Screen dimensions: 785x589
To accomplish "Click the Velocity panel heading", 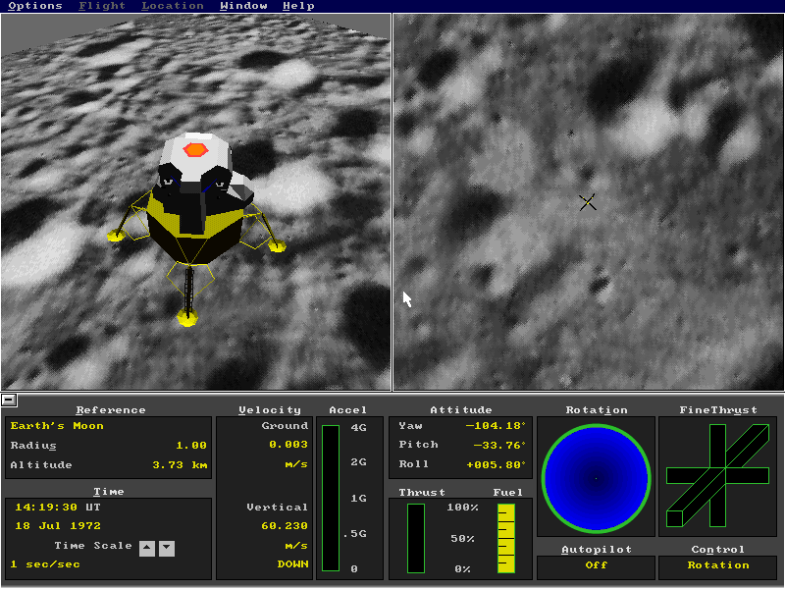I will tap(270, 410).
